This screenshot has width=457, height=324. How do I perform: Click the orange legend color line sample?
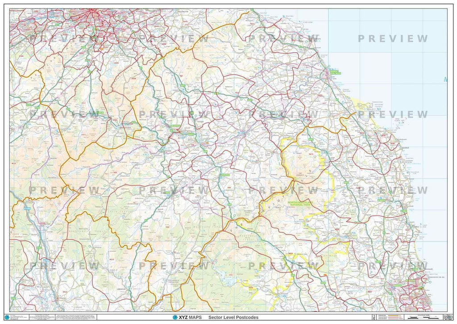393,315
